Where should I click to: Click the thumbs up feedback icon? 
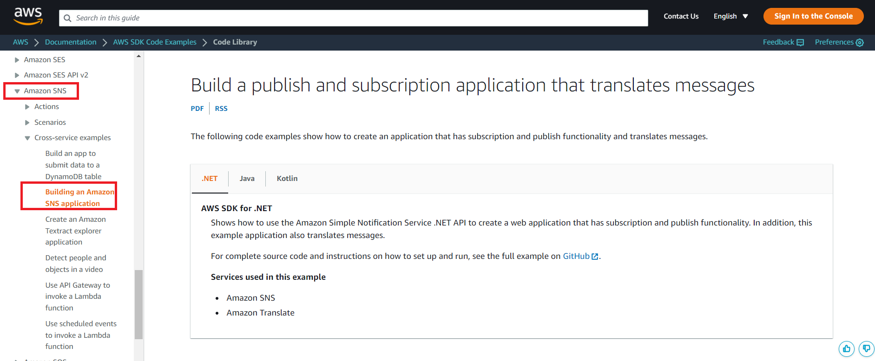pyautogui.click(x=847, y=348)
